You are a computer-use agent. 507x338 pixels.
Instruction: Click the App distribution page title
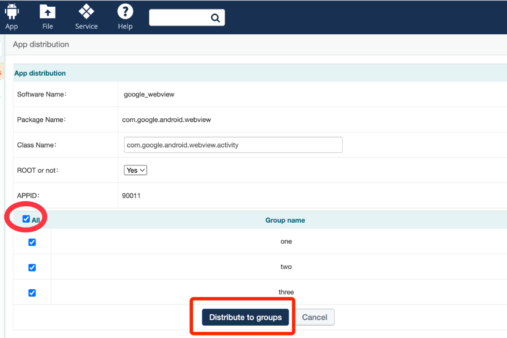point(41,44)
